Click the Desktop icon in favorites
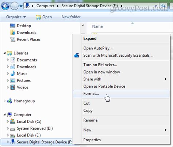 point(13,26)
